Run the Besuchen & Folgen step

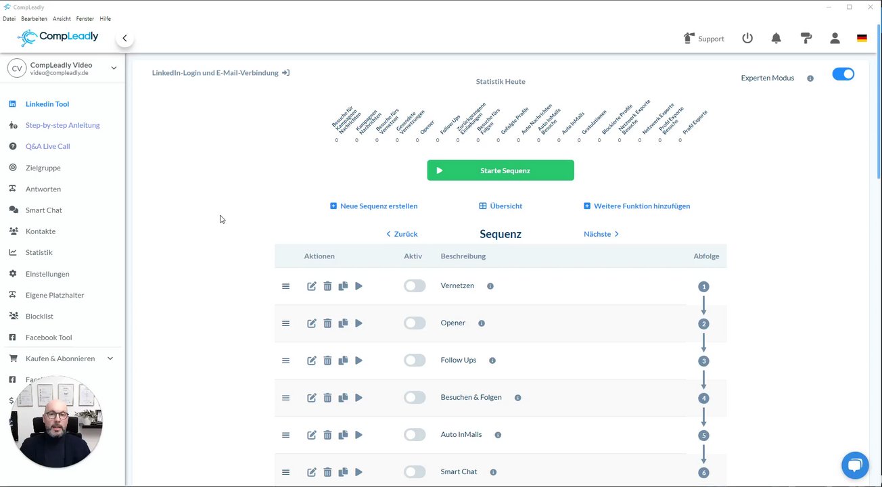(x=358, y=398)
